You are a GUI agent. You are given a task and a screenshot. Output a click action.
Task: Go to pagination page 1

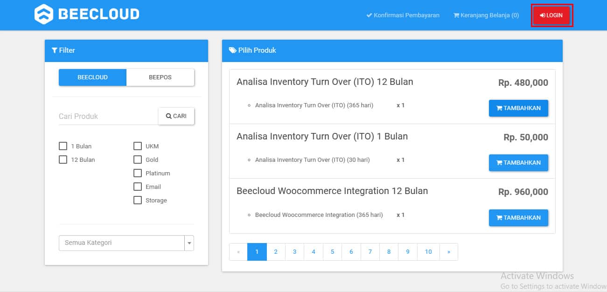tap(257, 252)
